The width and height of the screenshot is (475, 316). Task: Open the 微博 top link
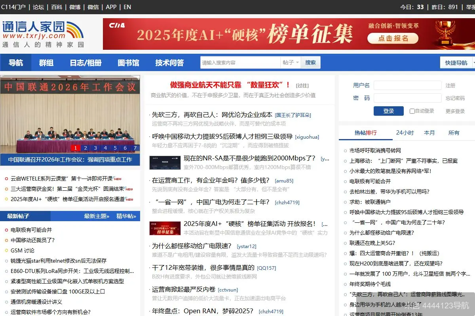75,7
